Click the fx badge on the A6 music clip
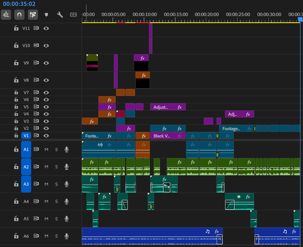Image resolution: width=303 pixels, height=247 pixels. click(x=217, y=232)
